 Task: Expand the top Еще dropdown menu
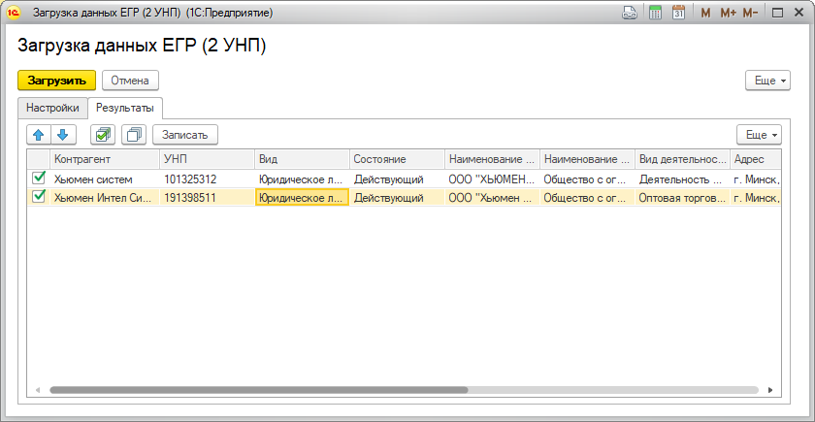(768, 81)
